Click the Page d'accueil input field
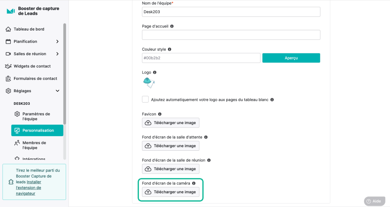The height and width of the screenshot is (207, 390). click(x=231, y=35)
